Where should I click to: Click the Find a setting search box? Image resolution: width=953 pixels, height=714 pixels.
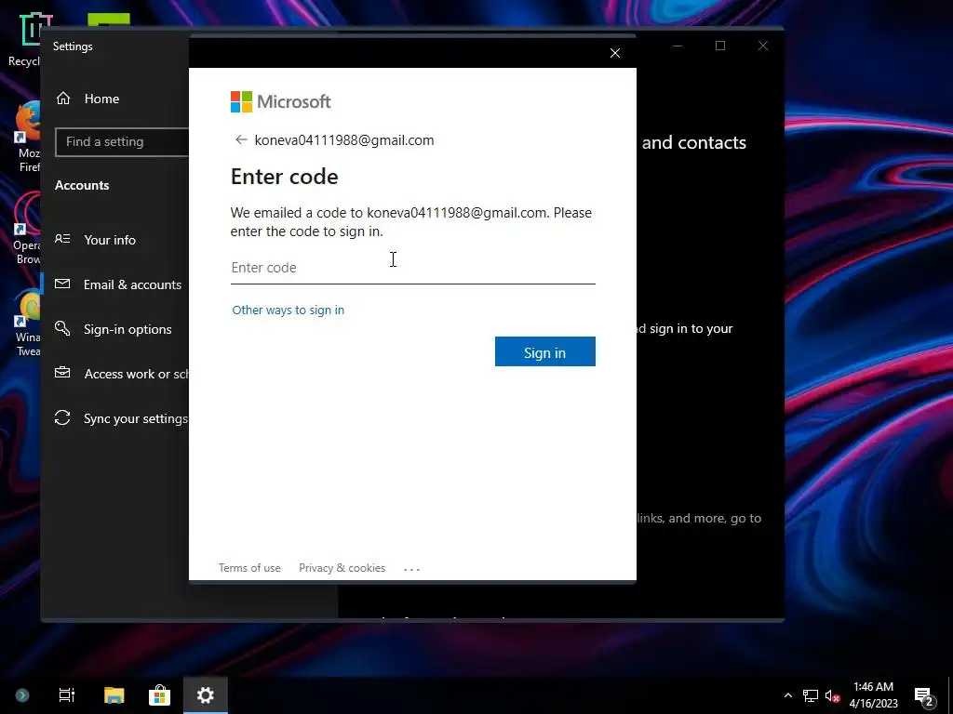tap(122, 141)
